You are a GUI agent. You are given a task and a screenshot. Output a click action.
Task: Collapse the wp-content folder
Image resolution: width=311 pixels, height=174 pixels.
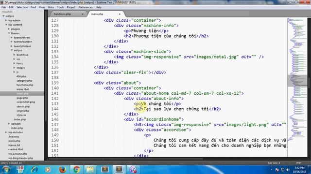6,25
